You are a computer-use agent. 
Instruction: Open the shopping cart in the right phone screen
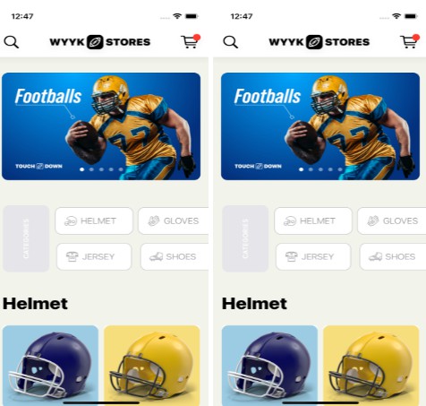click(x=410, y=41)
